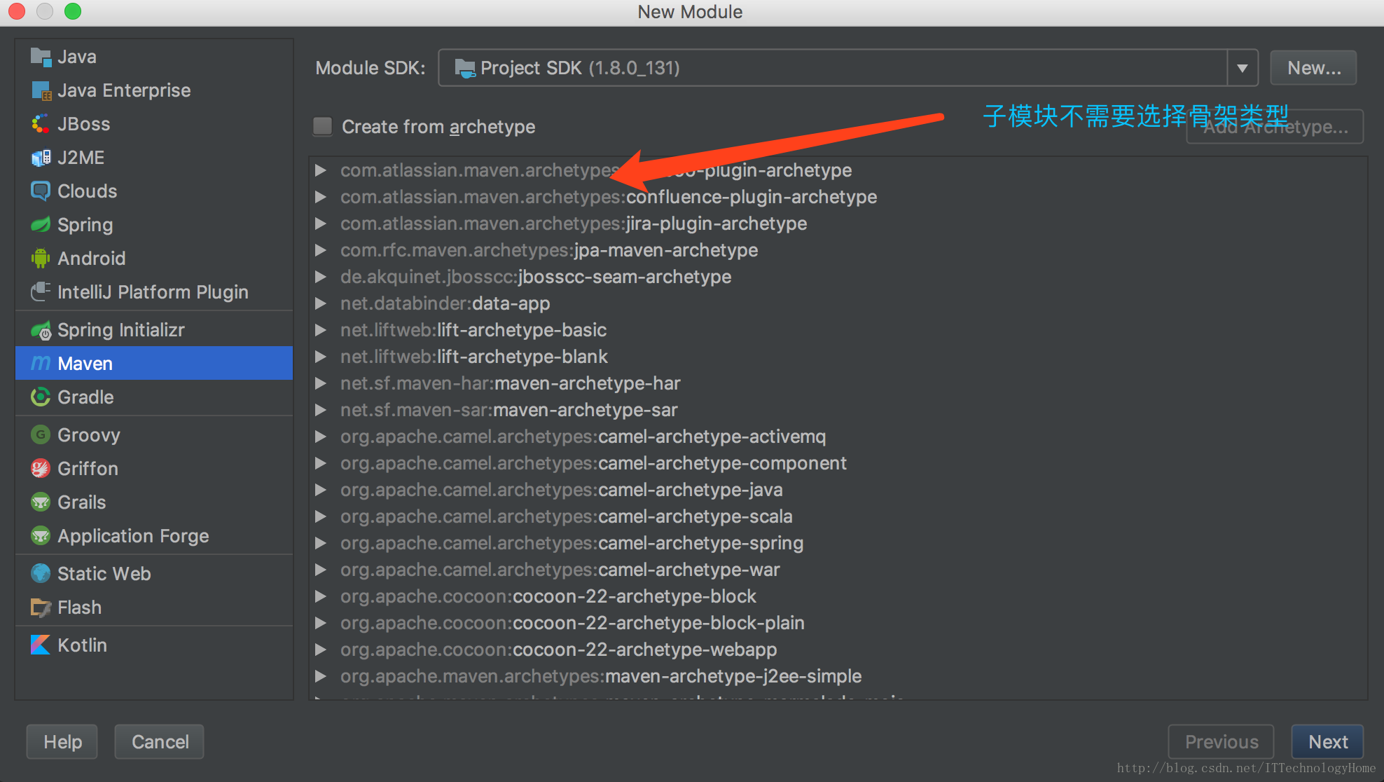
Task: Expand the lift-archetype-basic node
Action: click(x=321, y=330)
